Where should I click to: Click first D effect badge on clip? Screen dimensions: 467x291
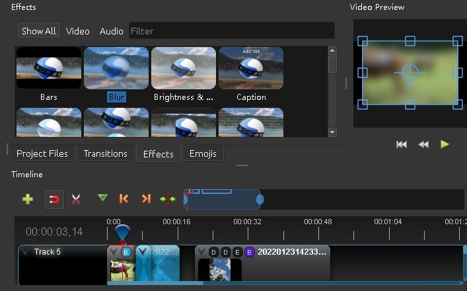(x=213, y=253)
